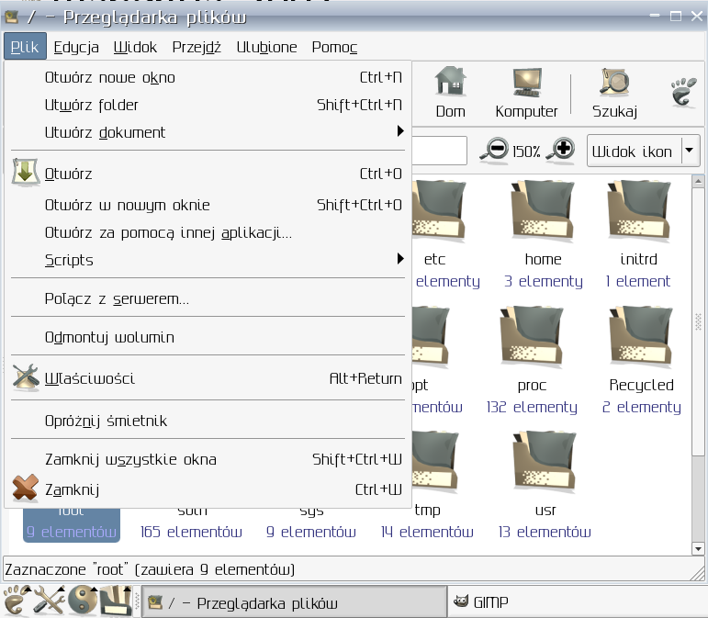
Task: Select the proc folder icon
Action: [532, 337]
